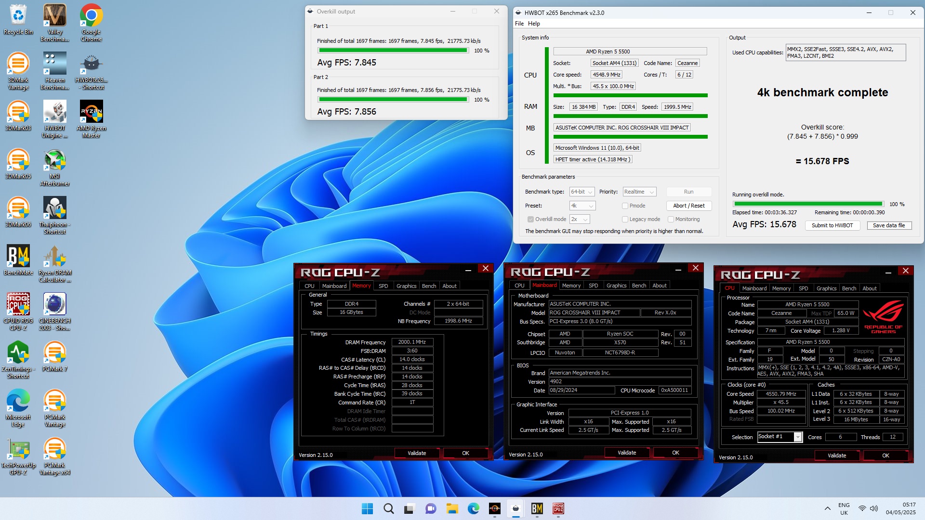This screenshot has width=925, height=520.
Task: Open Heaven Benchmark desktop shortcut
Action: pos(55,71)
